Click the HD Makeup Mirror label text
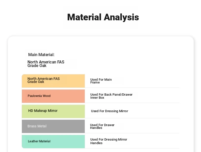201x152 pixels. pyautogui.click(x=43, y=111)
